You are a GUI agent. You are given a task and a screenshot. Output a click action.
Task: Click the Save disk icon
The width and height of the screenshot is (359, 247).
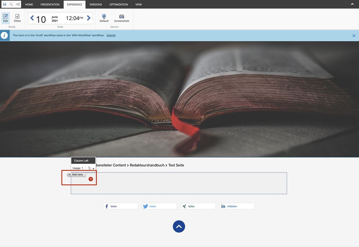(x=5, y=4)
